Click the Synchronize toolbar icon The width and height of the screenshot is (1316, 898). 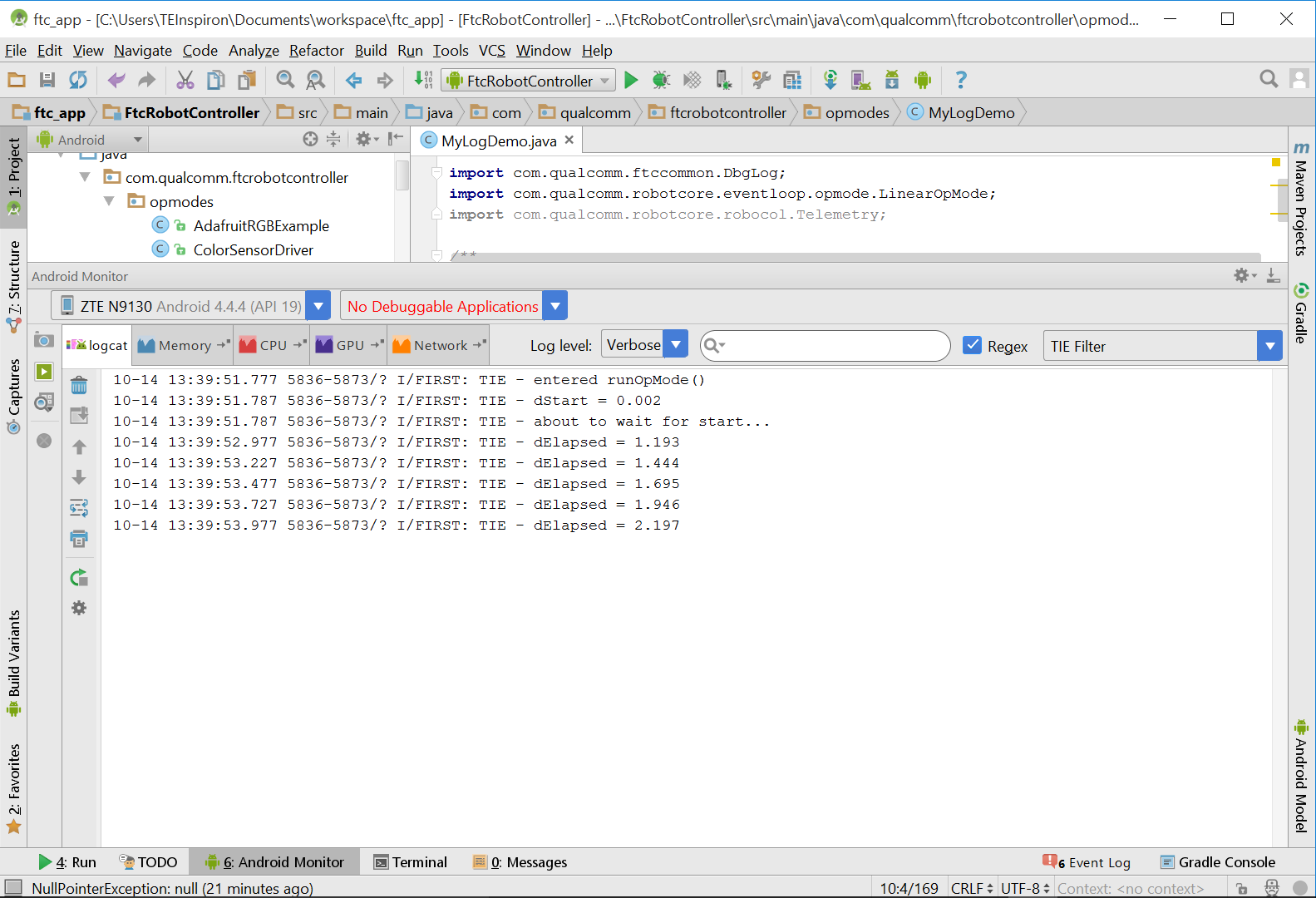78,80
